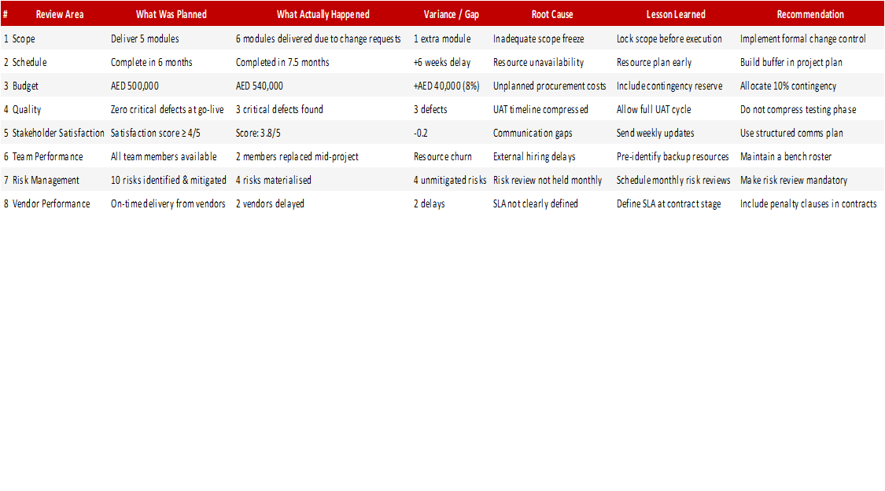Screen dimensions: 885x491
Task: Select the 'Budget' review area cell
Action: [x=25, y=86]
